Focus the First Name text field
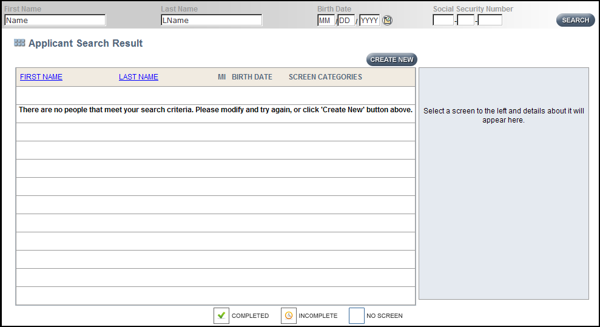This screenshot has width=600, height=327. pos(55,20)
